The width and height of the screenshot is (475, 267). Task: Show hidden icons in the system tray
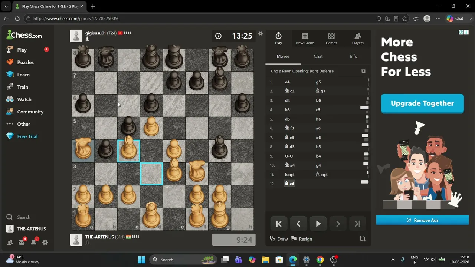pos(393,260)
